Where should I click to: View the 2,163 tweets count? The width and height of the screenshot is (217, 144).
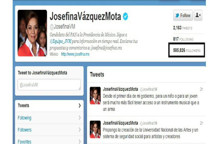(183, 28)
